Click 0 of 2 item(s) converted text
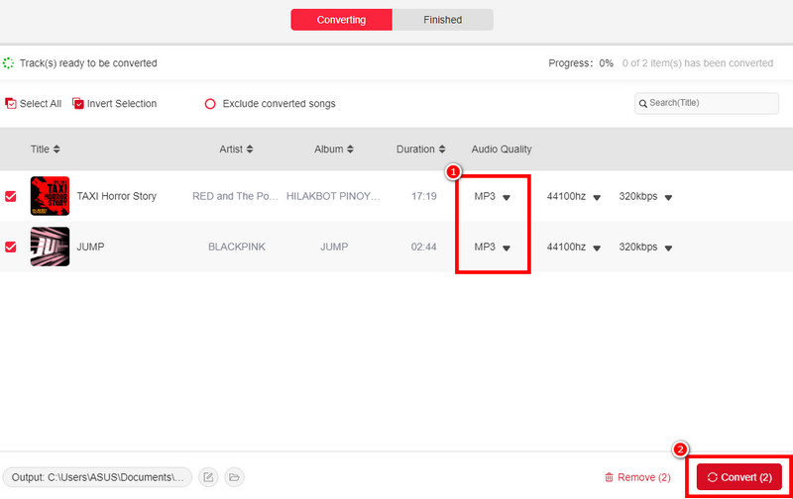This screenshot has height=499, width=793. [698, 63]
